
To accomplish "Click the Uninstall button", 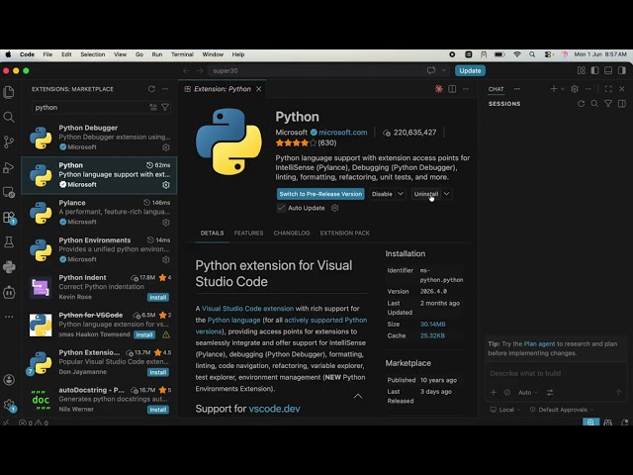I will click(x=426, y=194).
